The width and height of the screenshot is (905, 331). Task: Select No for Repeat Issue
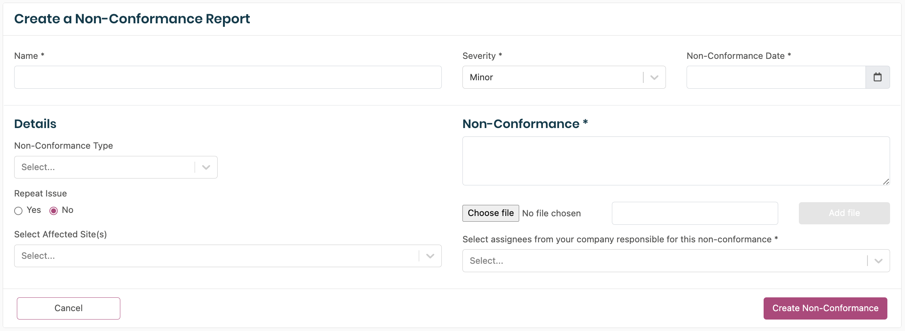pos(54,211)
